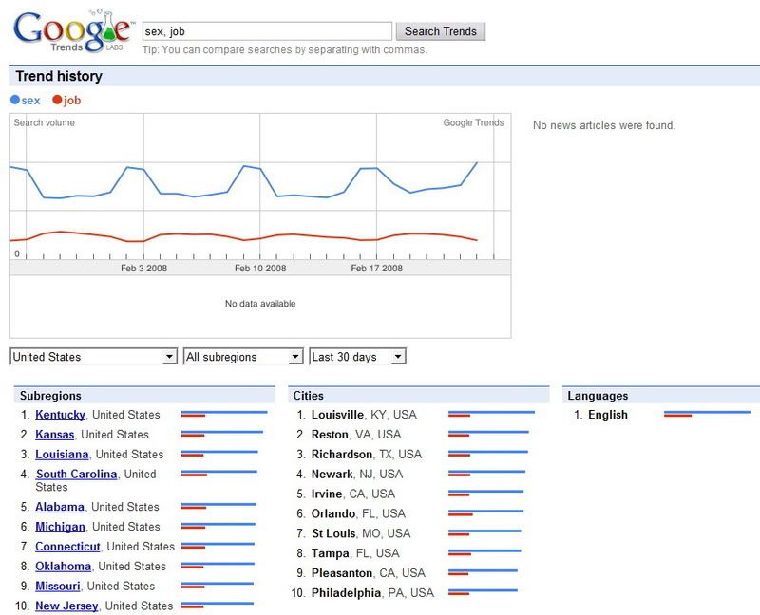
Task: Click the Alabama subregion link
Action: coord(60,507)
